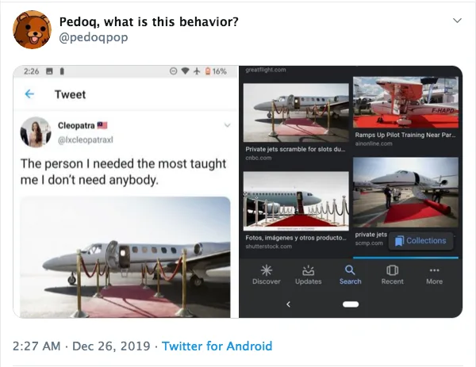The height and width of the screenshot is (367, 476).
Task: Tap the Android back chevron
Action: click(288, 304)
